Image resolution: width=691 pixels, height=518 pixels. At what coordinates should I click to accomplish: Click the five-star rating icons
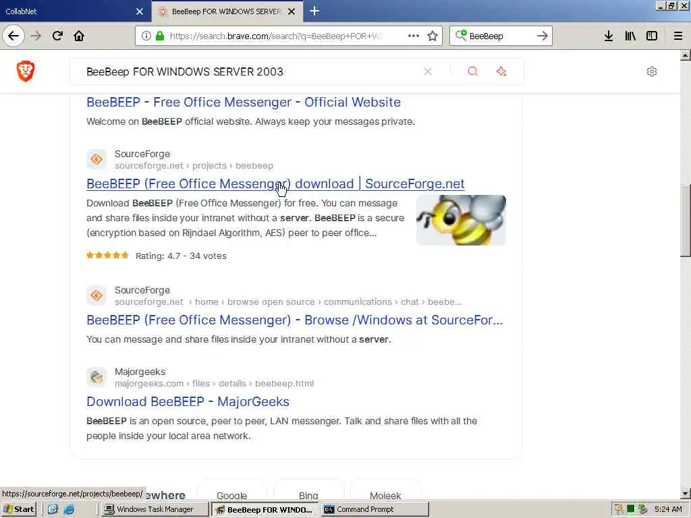tap(107, 255)
